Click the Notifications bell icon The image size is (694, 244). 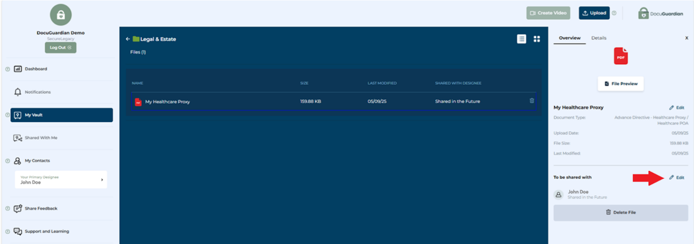pos(18,92)
